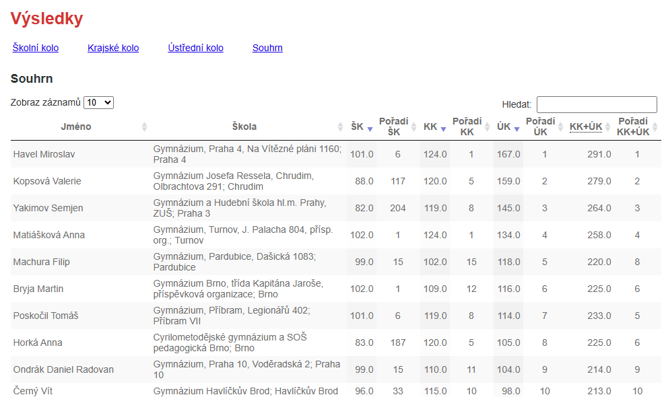Open the Zobraz záznamů count dropdown
The image size is (664, 397).
click(x=98, y=102)
